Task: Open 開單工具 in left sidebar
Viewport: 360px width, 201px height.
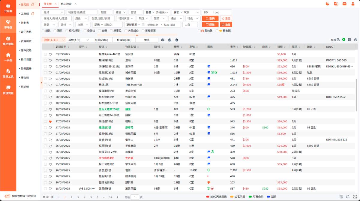Action: [x=8, y=73]
